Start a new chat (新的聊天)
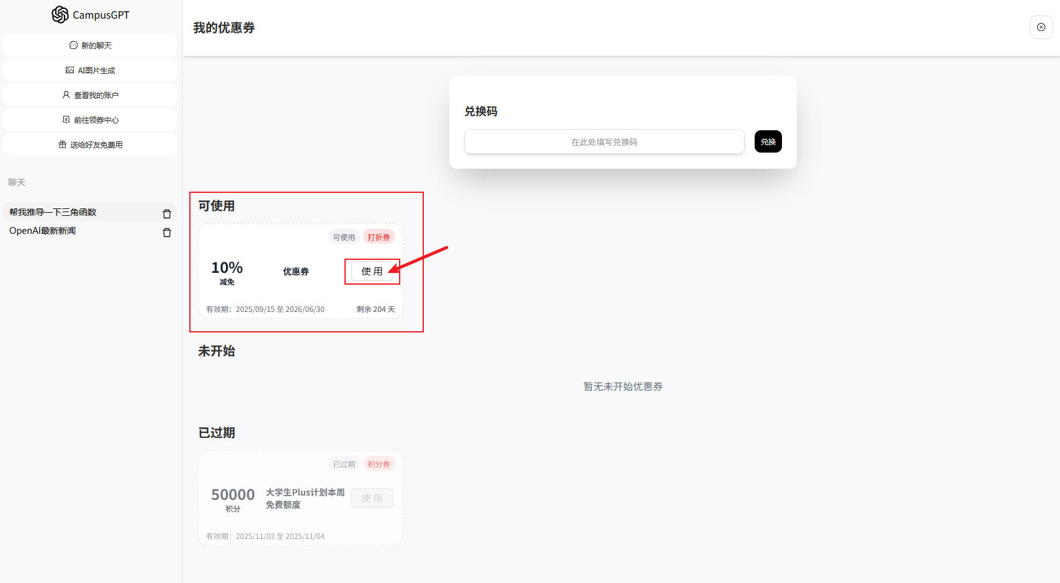1060x583 pixels. pyautogui.click(x=90, y=45)
